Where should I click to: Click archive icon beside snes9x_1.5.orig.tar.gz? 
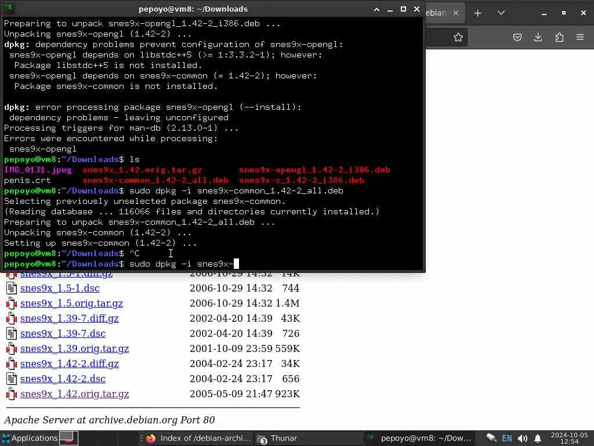tap(12, 303)
